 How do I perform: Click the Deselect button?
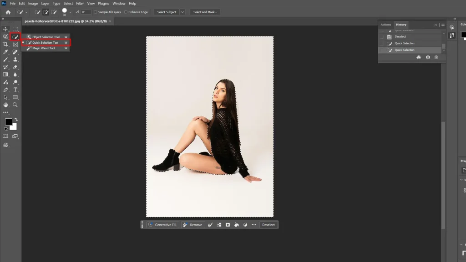268,225
